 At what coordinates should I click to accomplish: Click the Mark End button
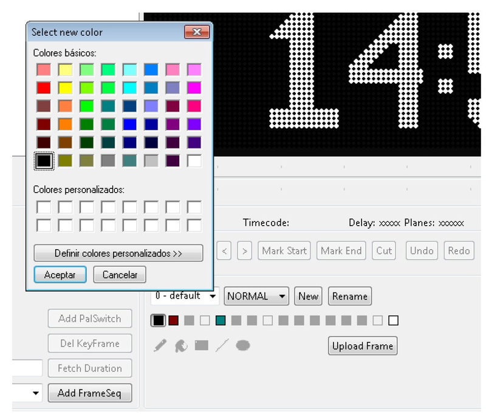coord(341,250)
